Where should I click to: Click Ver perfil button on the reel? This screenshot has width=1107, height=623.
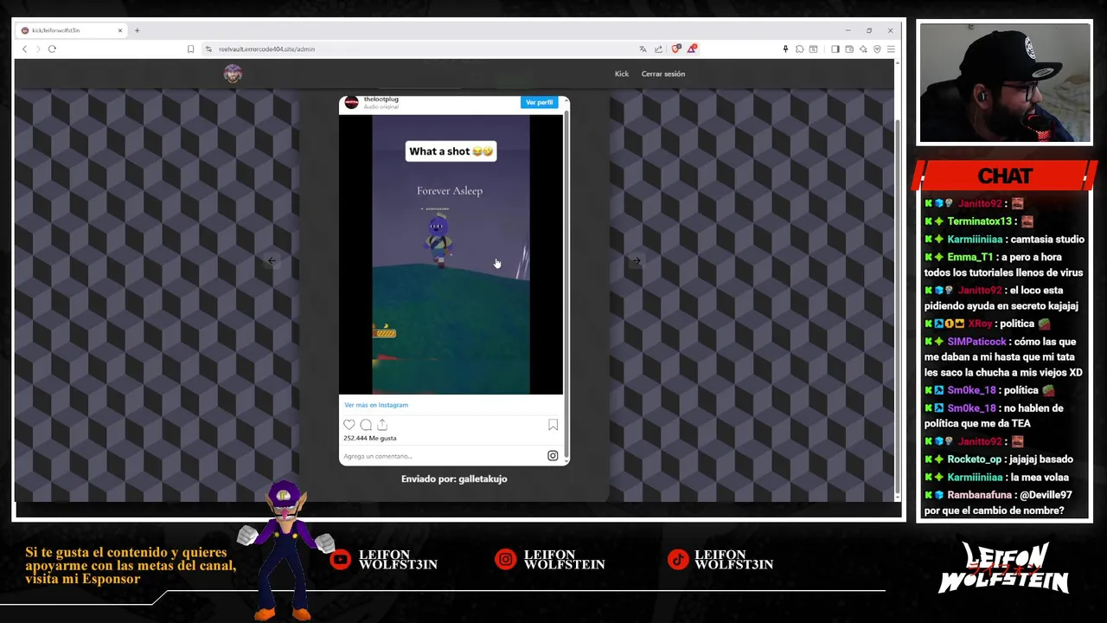(539, 102)
